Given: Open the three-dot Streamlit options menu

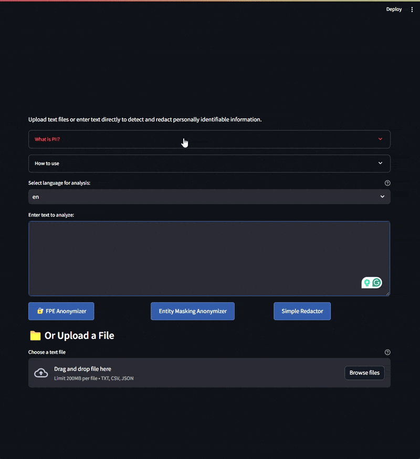Looking at the screenshot, I should 413,9.
